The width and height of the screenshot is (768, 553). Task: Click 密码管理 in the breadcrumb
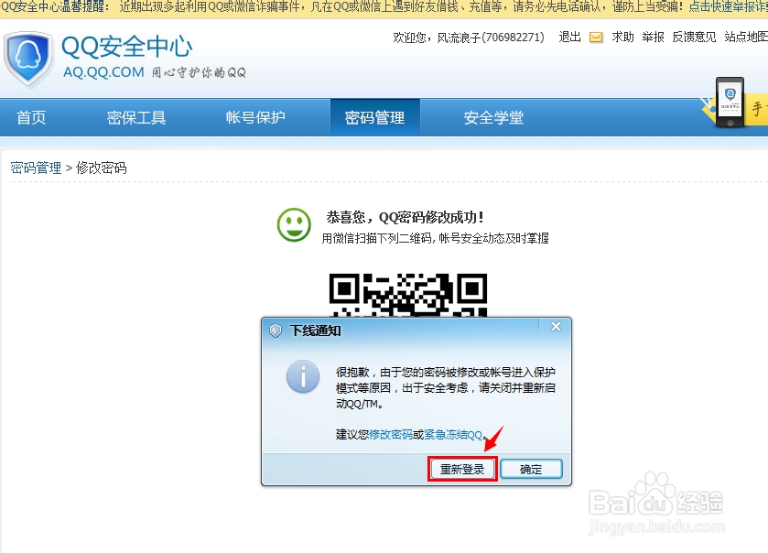point(36,168)
